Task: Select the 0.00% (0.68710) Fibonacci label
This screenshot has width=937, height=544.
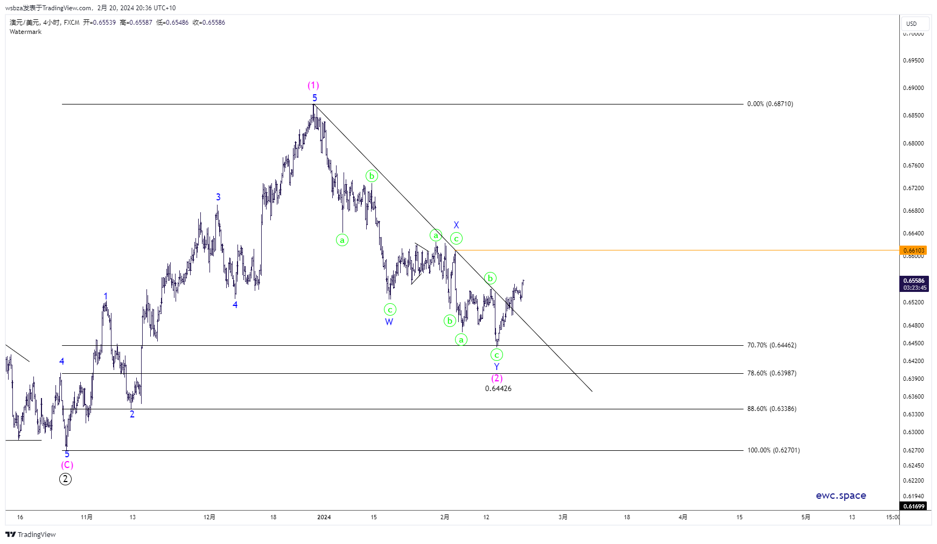Action: tap(770, 104)
